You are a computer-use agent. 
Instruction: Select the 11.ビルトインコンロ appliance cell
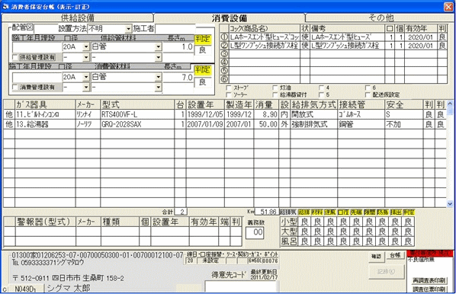(45, 114)
